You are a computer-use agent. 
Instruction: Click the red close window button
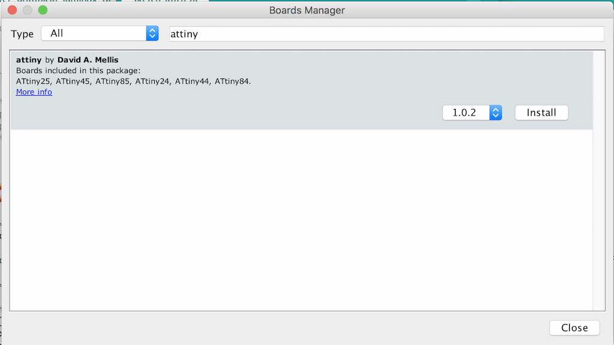(12, 10)
